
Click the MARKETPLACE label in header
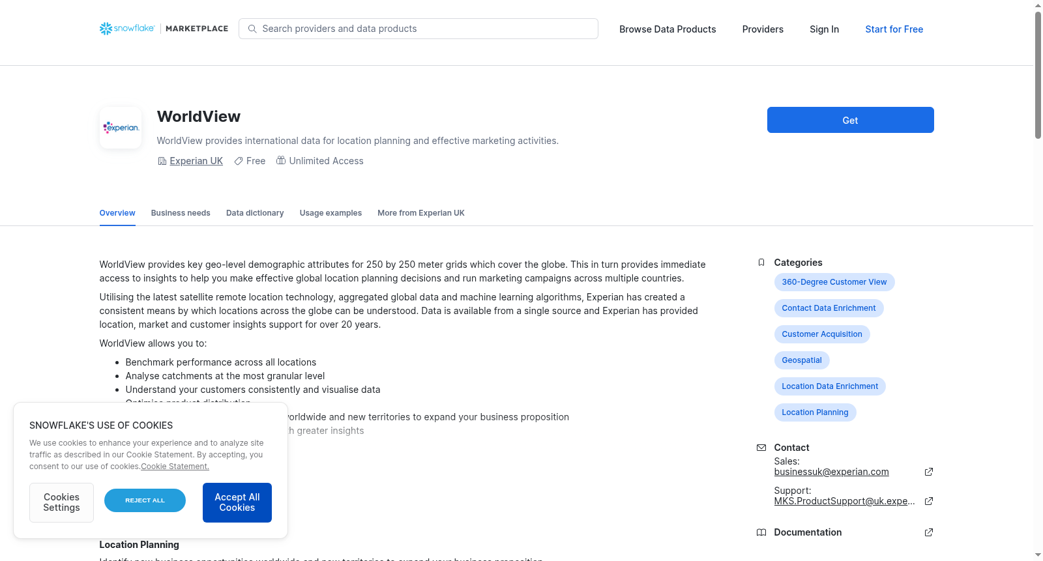coord(197,29)
